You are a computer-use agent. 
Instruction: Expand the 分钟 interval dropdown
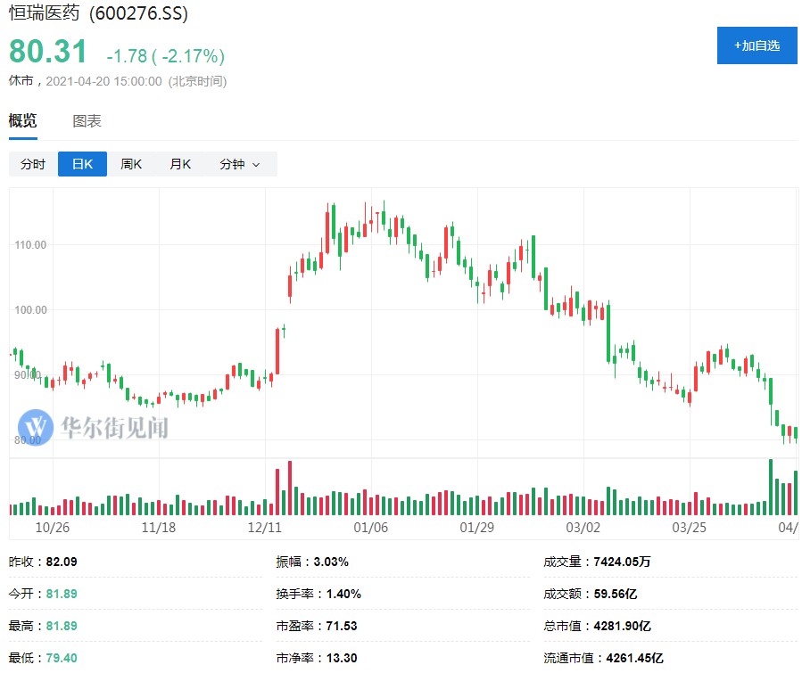(x=238, y=164)
